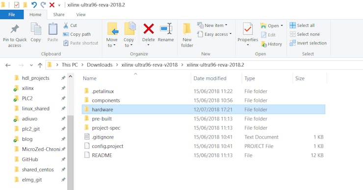
Task: Click the Properties checkmark icon
Action: coord(248,29)
